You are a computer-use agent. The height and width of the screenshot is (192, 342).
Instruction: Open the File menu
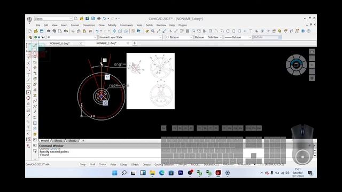[38, 25]
